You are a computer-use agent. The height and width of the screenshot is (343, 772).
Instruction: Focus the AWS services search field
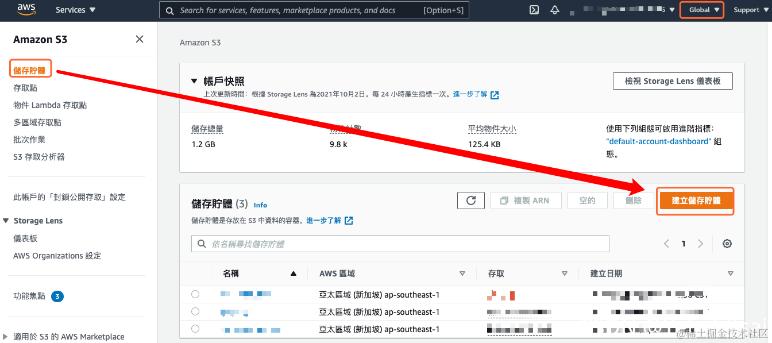click(314, 10)
